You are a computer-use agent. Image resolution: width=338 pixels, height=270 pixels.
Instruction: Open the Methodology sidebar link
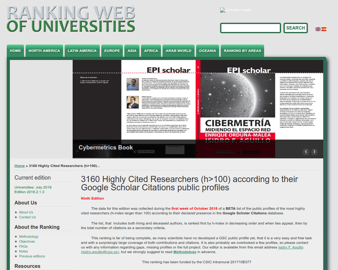[29, 237]
